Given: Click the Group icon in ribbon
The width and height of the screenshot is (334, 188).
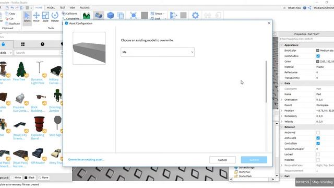Looking at the screenshot, I should coord(152,14).
